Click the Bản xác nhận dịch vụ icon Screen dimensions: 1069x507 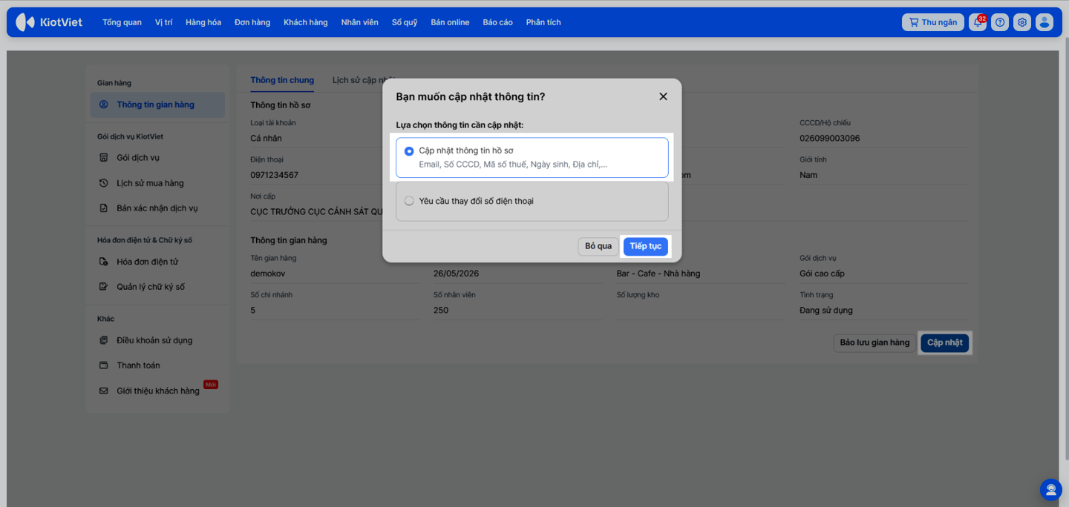click(104, 208)
